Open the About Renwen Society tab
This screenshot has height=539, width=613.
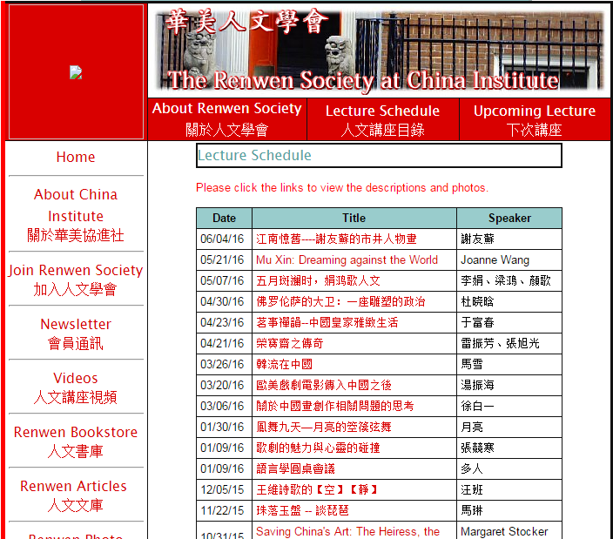point(227,118)
